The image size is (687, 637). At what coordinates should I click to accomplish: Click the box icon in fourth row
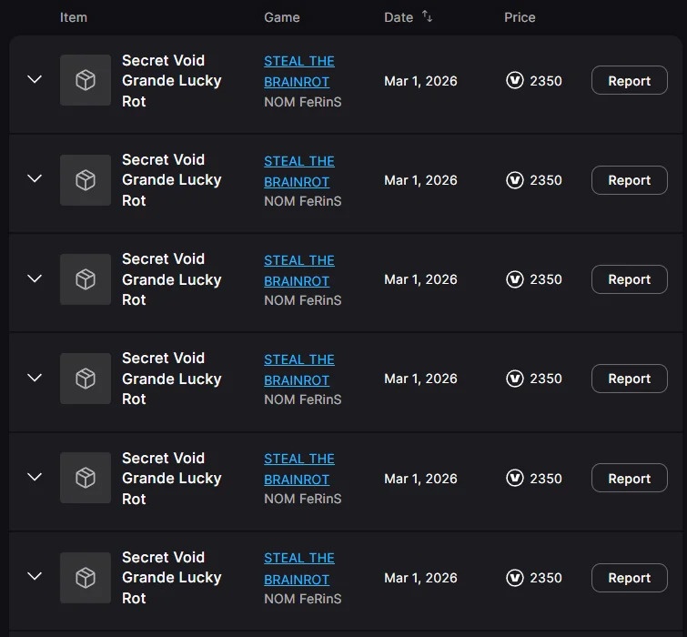click(x=86, y=379)
